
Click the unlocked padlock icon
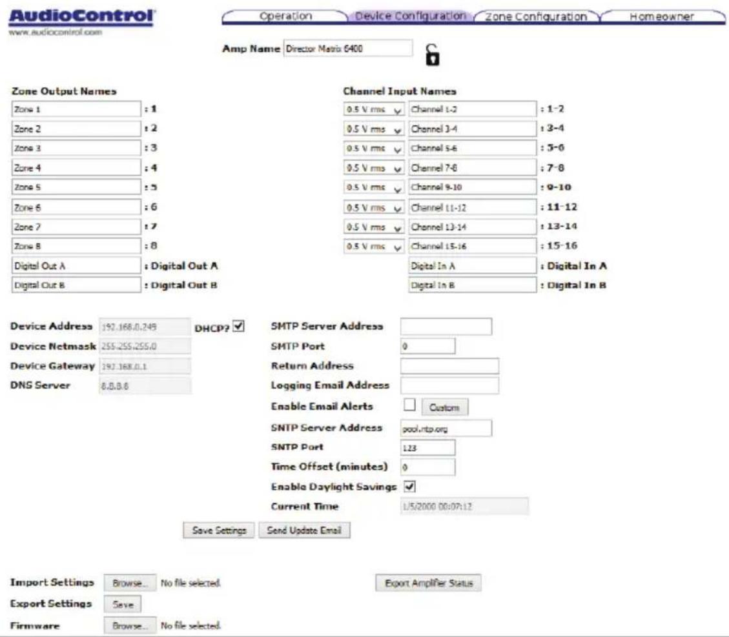[x=432, y=56]
